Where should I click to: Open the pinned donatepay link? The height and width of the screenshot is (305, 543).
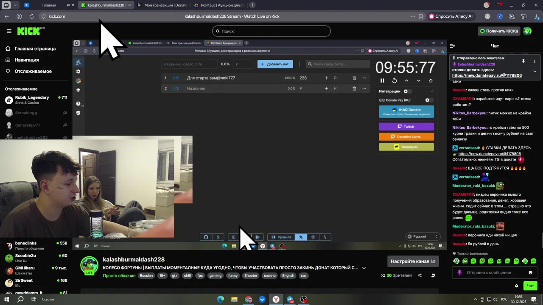(x=487, y=75)
